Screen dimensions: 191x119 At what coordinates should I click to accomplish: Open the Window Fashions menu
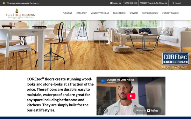point(100,13)
